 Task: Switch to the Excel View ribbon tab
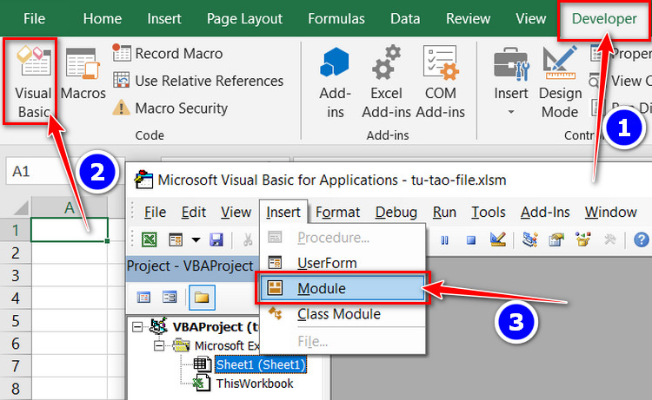click(531, 19)
